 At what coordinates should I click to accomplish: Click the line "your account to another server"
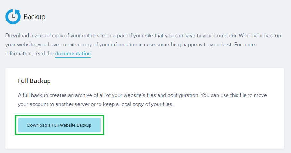coord(96,104)
